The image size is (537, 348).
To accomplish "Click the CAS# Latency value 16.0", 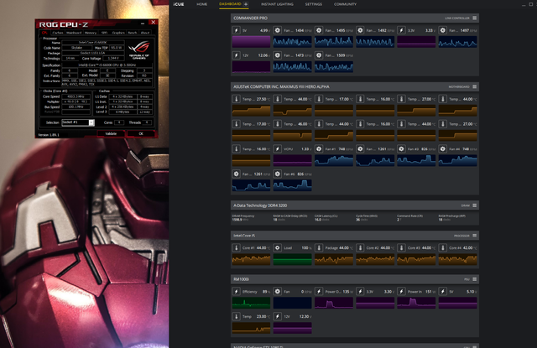I will (318, 220).
